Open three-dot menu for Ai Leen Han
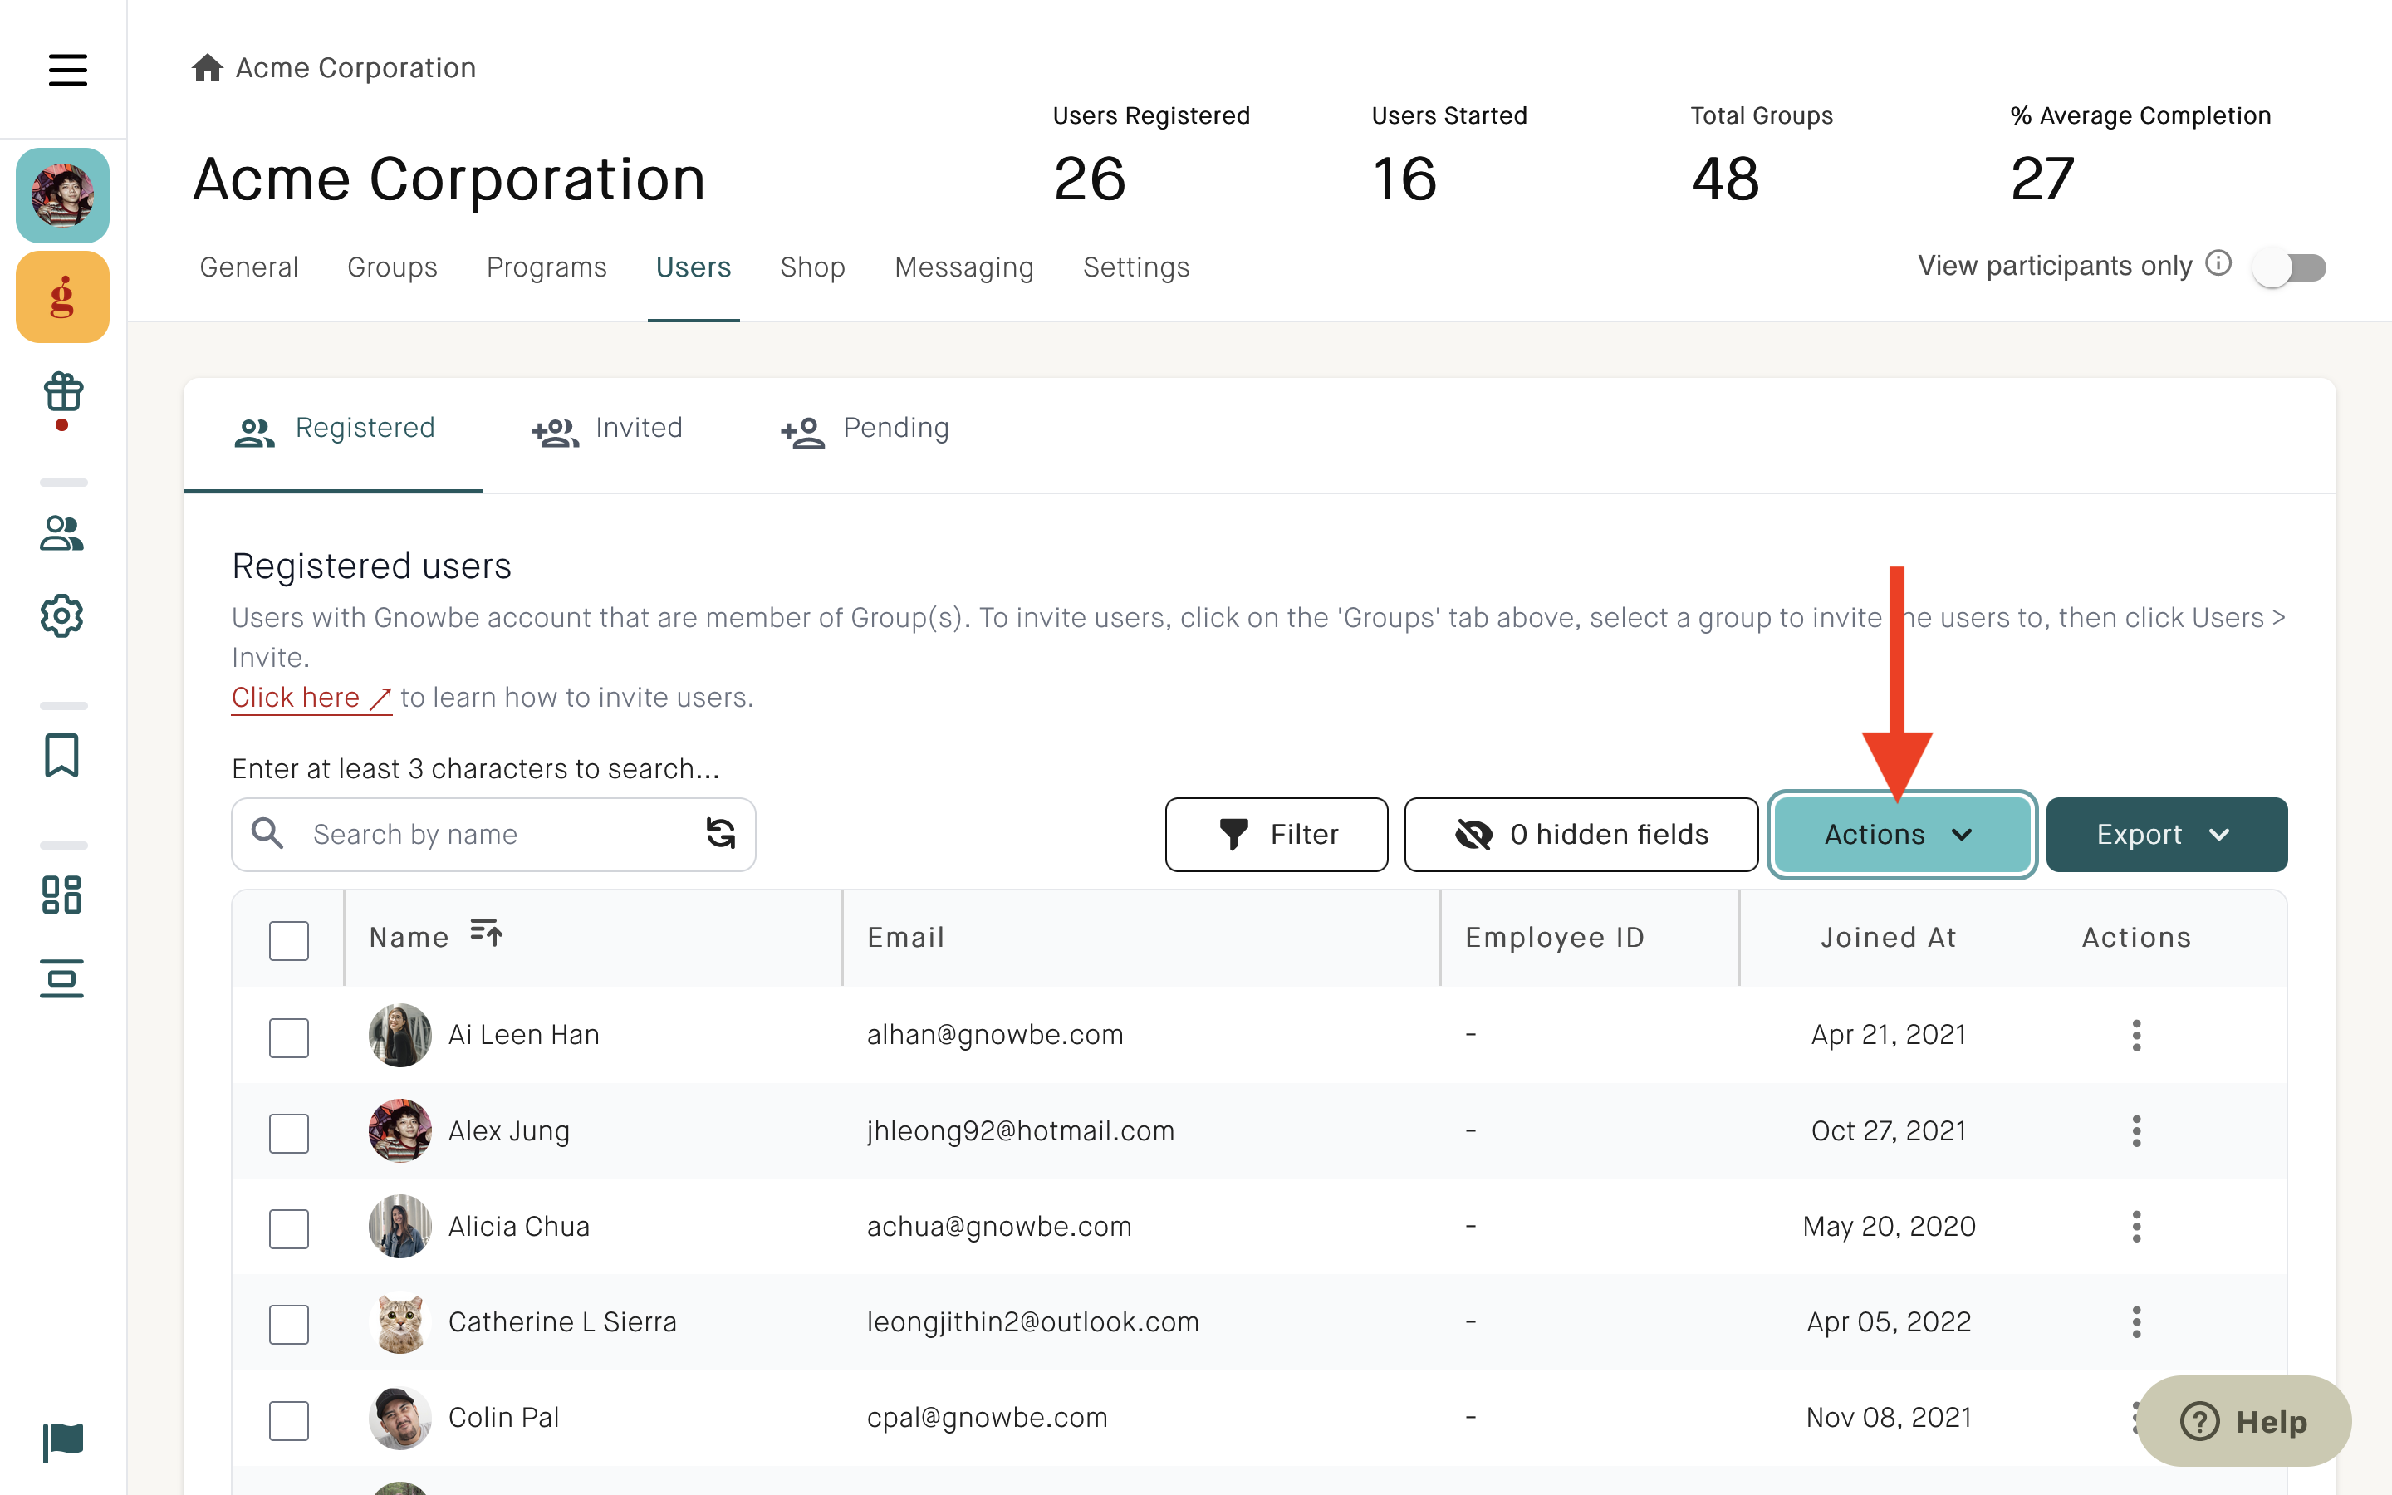The image size is (2392, 1495). (2136, 1035)
